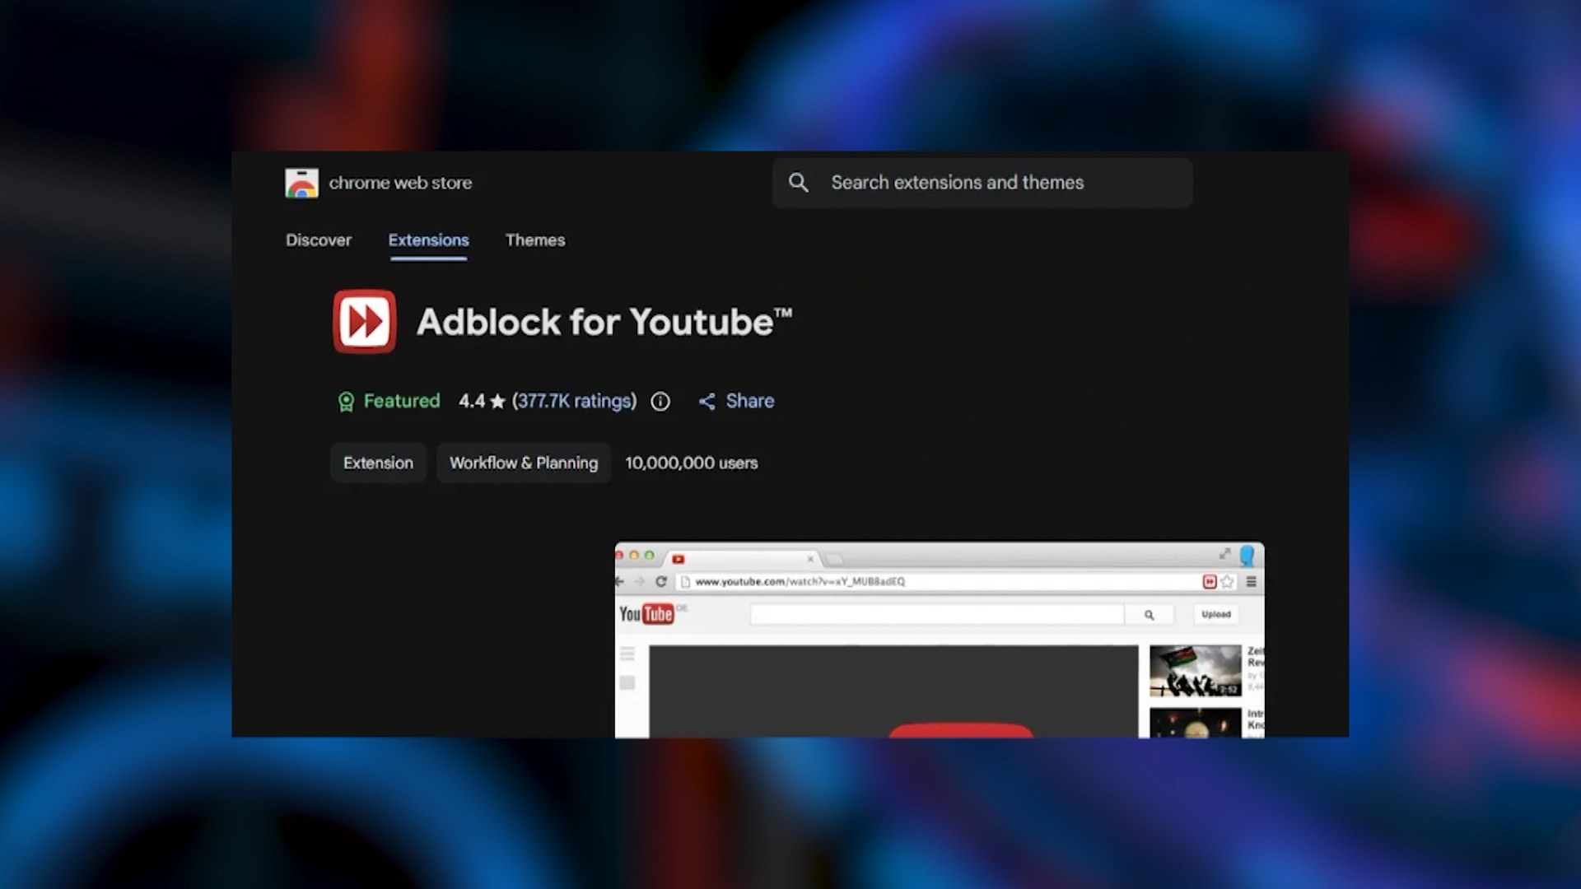
Task: Select the Extensions tab
Action: pyautogui.click(x=428, y=240)
